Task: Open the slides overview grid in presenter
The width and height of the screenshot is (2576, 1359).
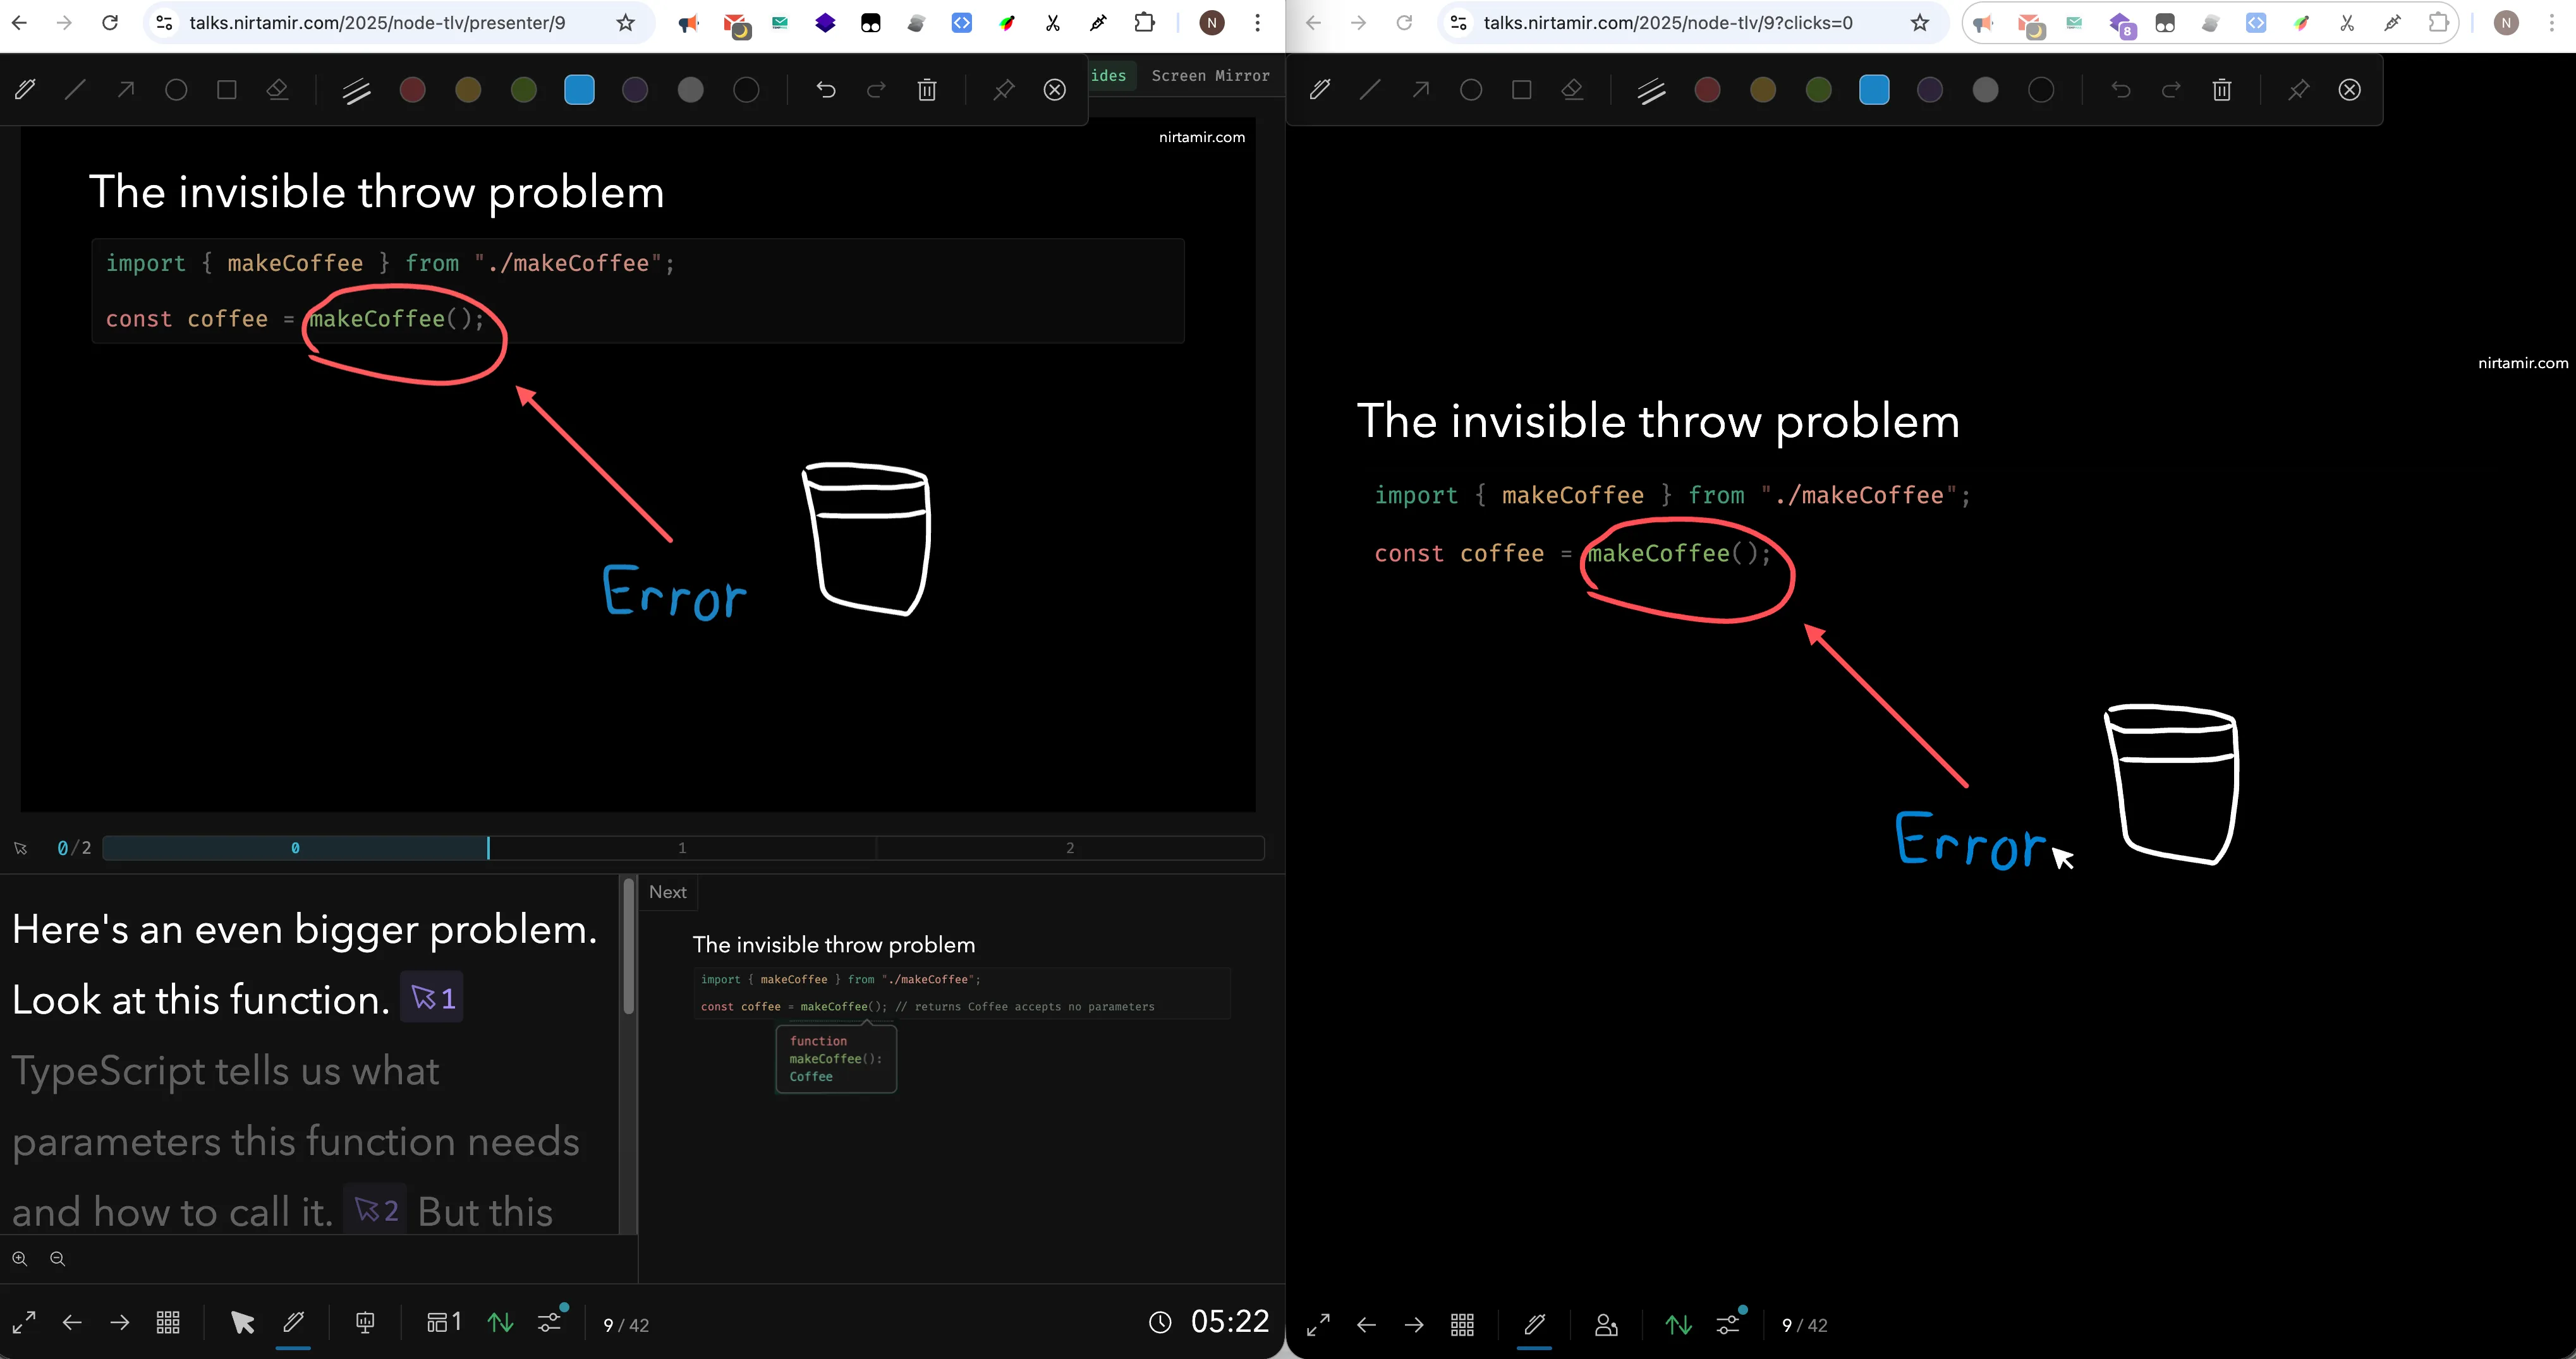Action: point(168,1323)
